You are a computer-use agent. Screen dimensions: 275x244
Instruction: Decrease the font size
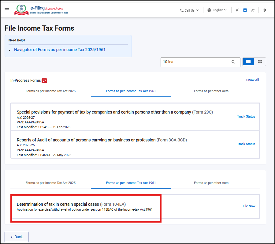click(237, 10)
